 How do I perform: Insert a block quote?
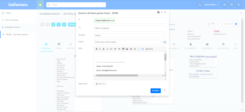[115, 49]
